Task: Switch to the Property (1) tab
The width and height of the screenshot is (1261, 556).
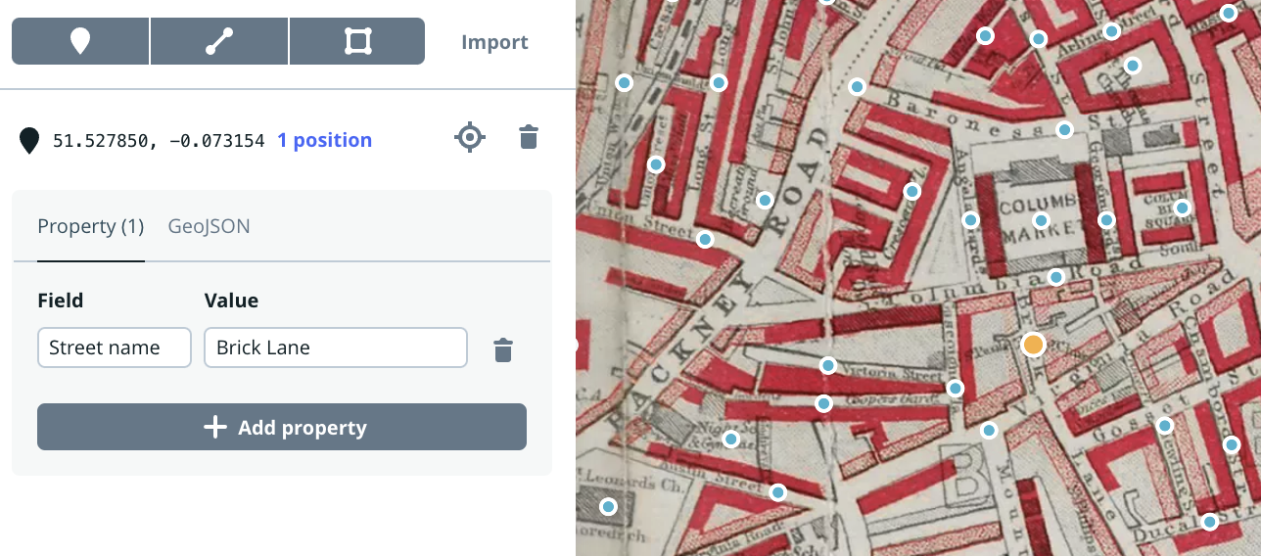Action: click(90, 226)
